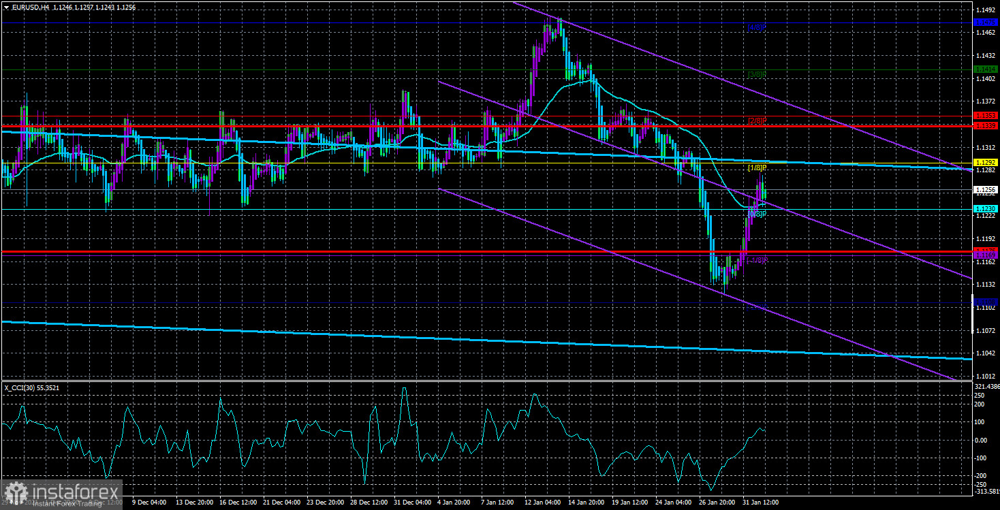Click the [-1/8]P Murray level label
This screenshot has height=510, width=1000.
(757, 260)
